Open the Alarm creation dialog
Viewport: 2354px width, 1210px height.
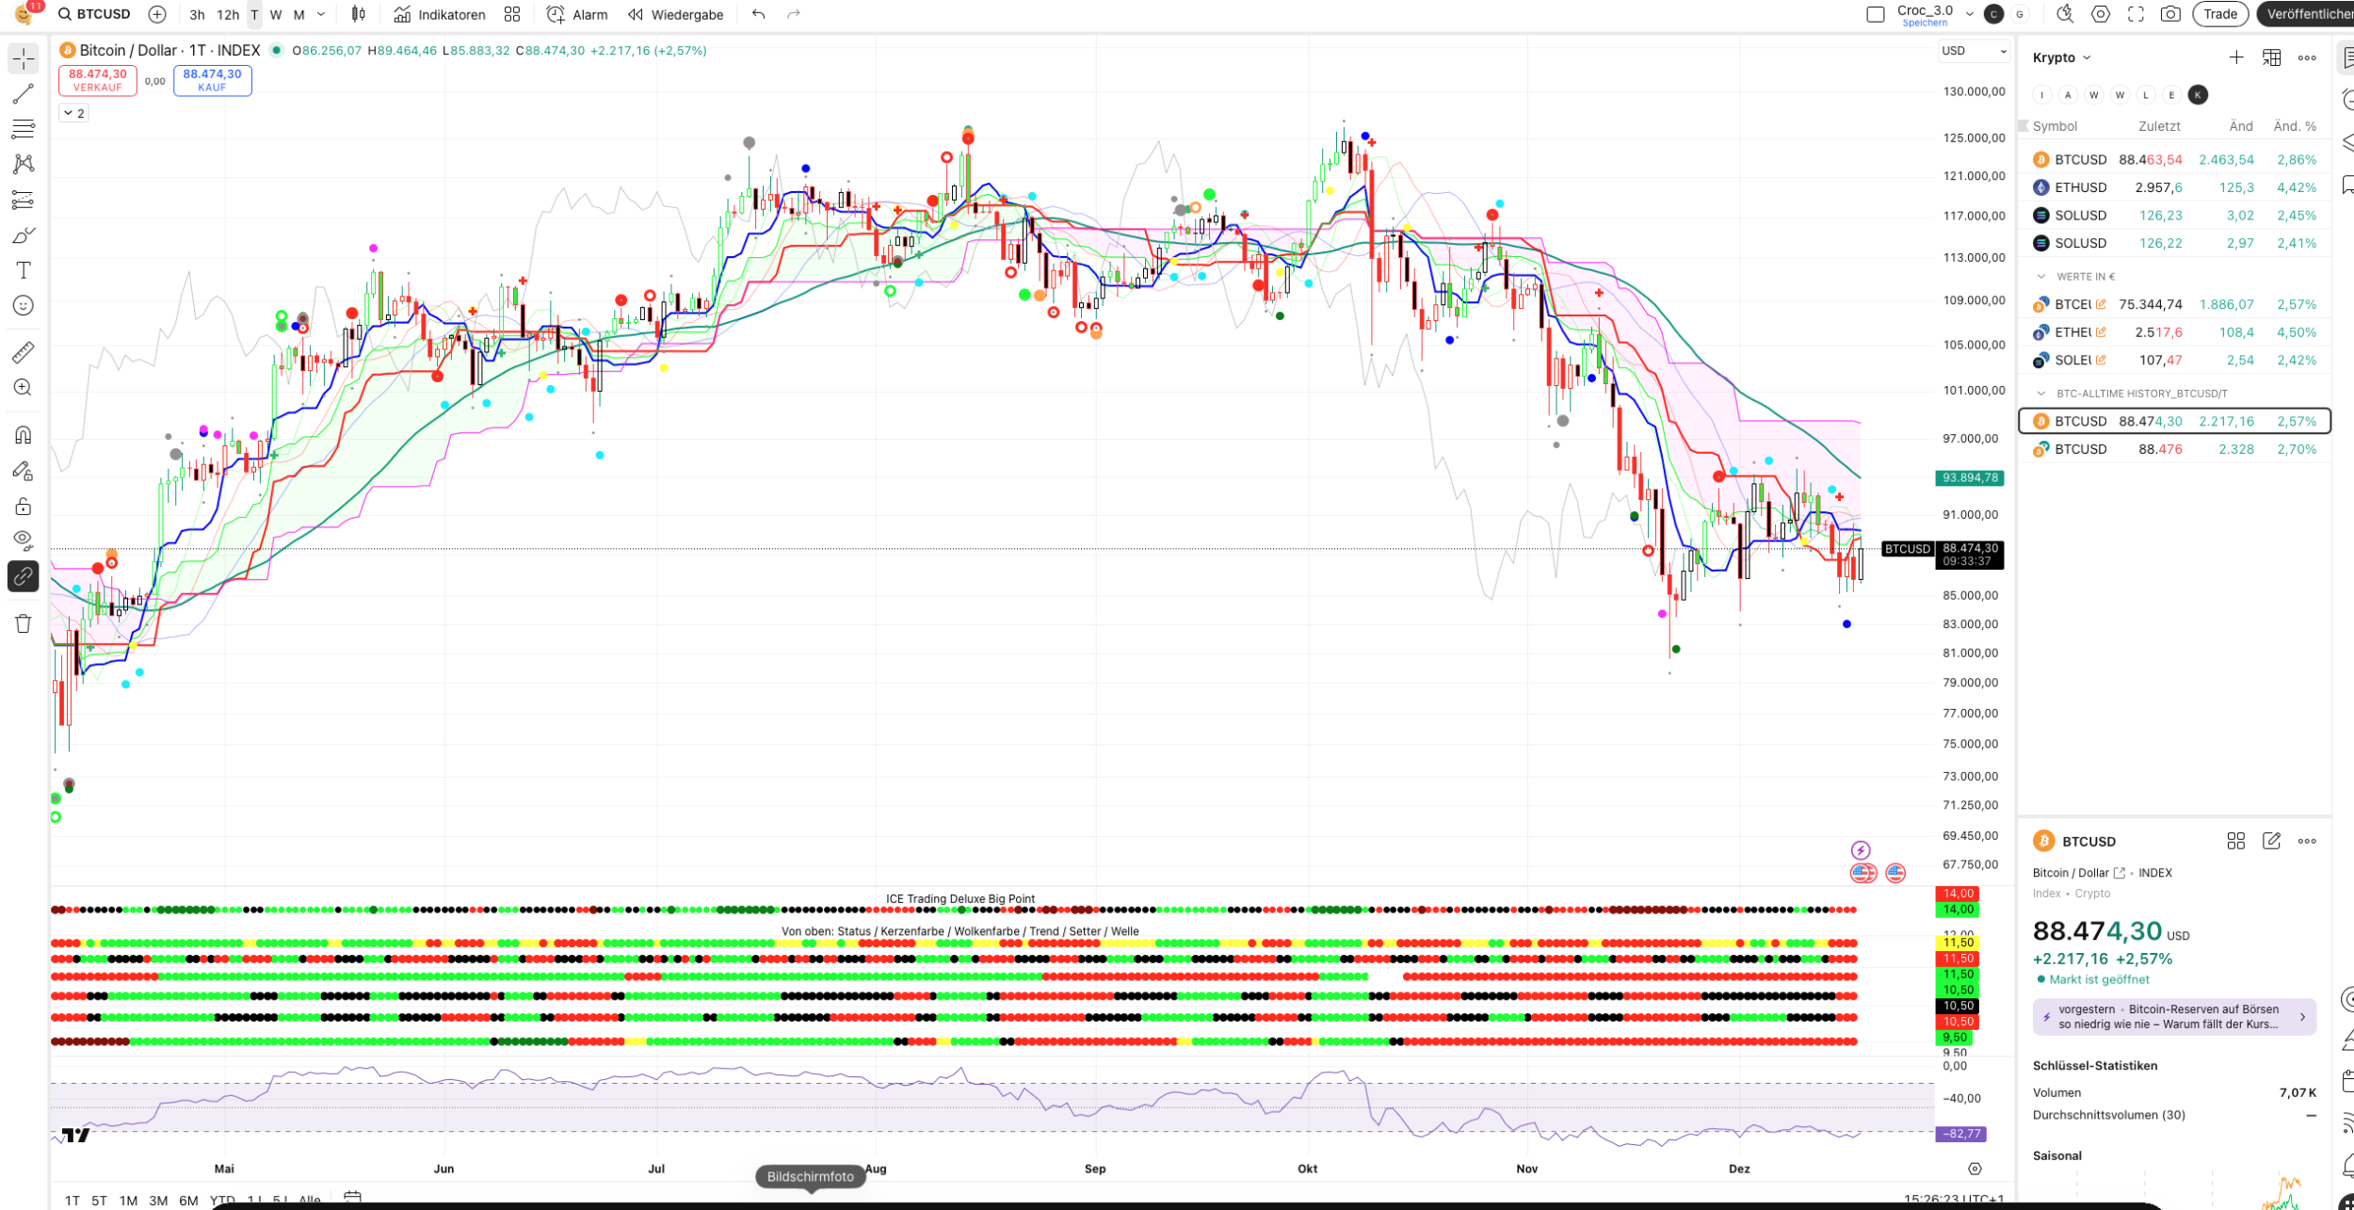click(x=577, y=14)
